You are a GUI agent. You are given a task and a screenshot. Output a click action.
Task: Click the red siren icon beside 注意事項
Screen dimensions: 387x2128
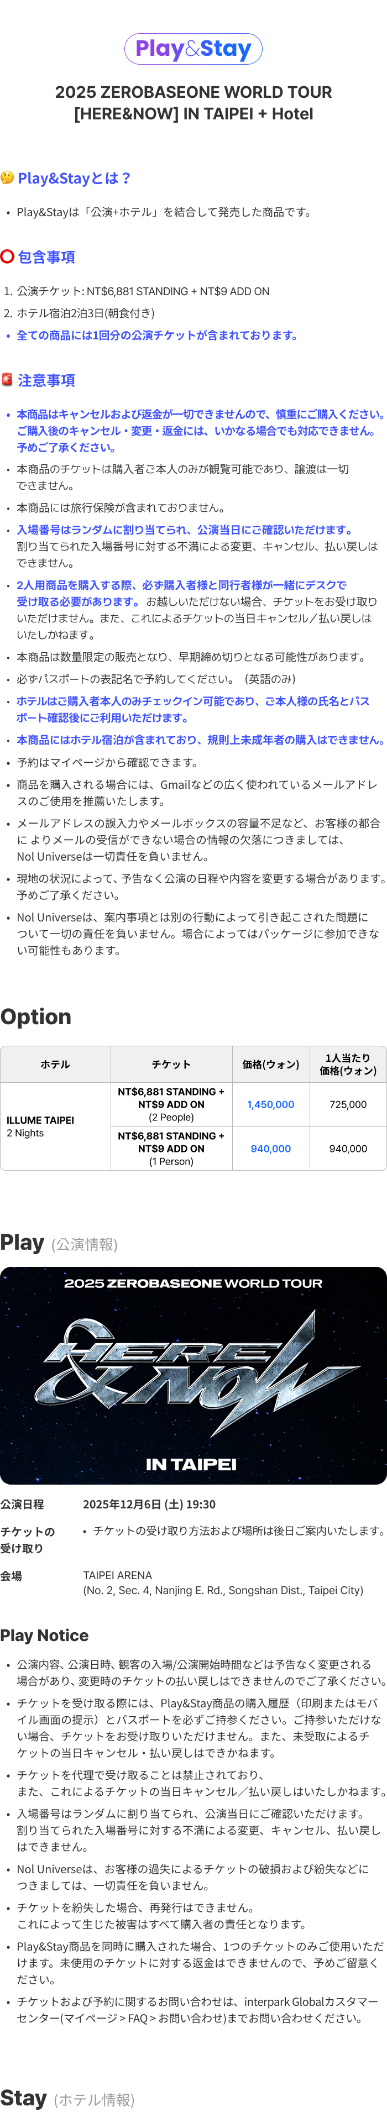(x=7, y=380)
